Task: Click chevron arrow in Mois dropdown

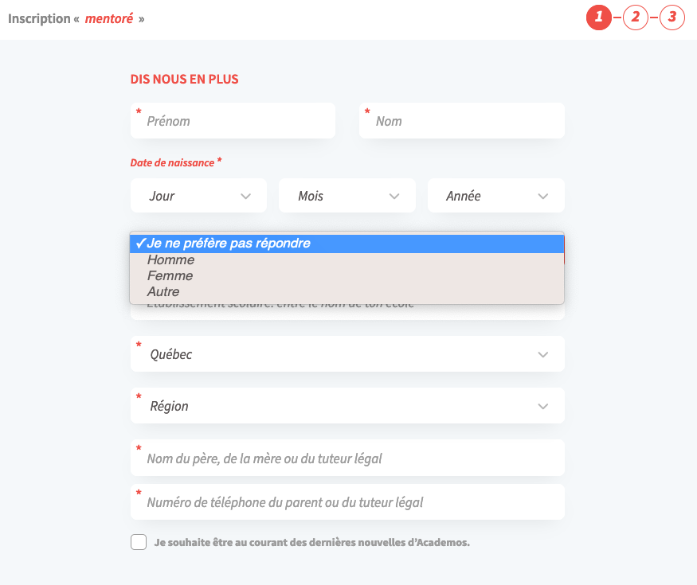Action: coord(394,196)
